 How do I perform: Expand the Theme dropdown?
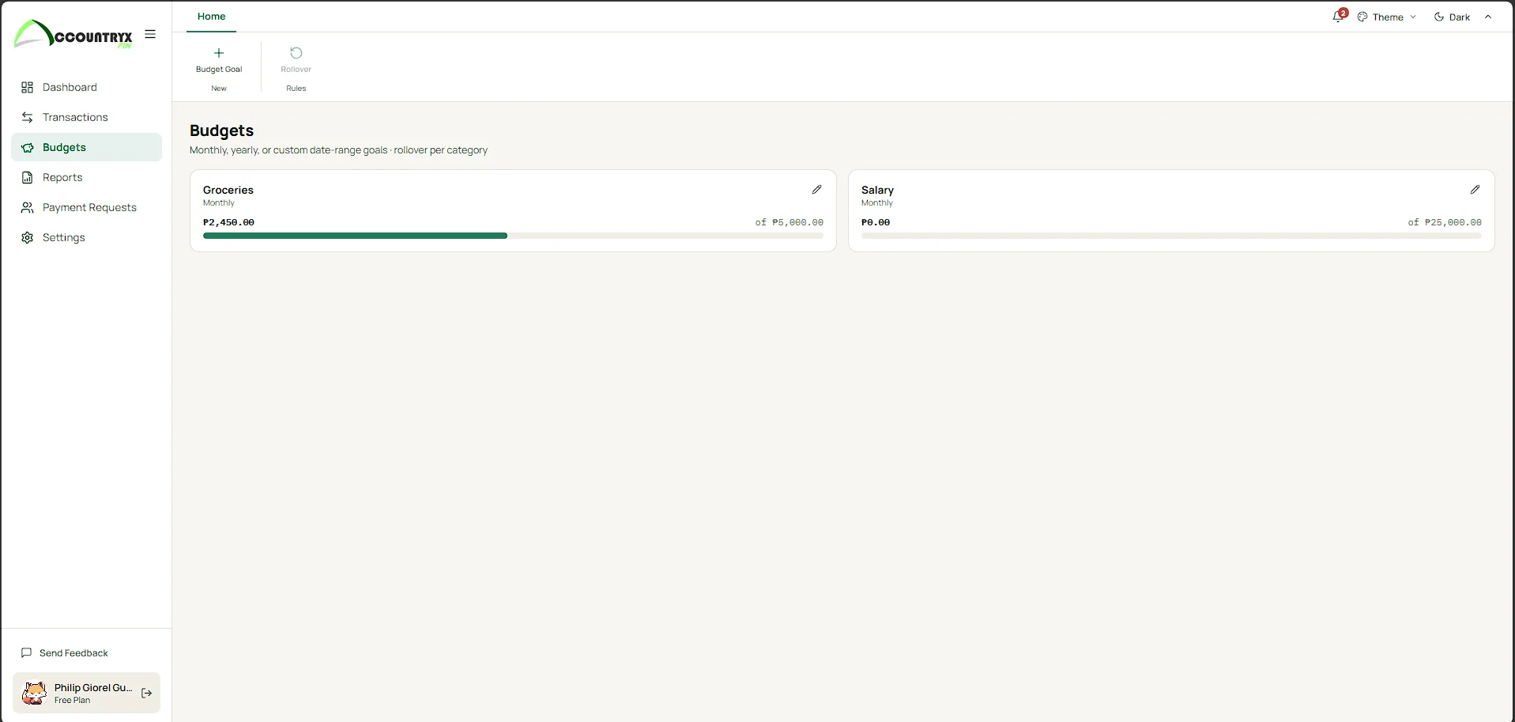pos(1387,17)
